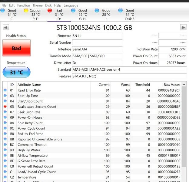This screenshot has height=182, width=189.
Task: Click the red Bad health status box
Action: (x=16, y=48)
